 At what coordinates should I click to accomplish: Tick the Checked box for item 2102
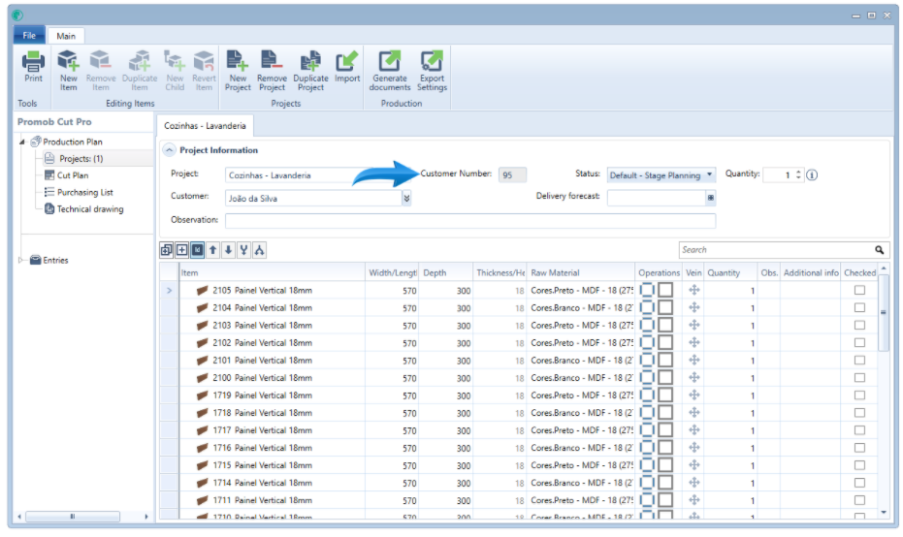point(859,342)
